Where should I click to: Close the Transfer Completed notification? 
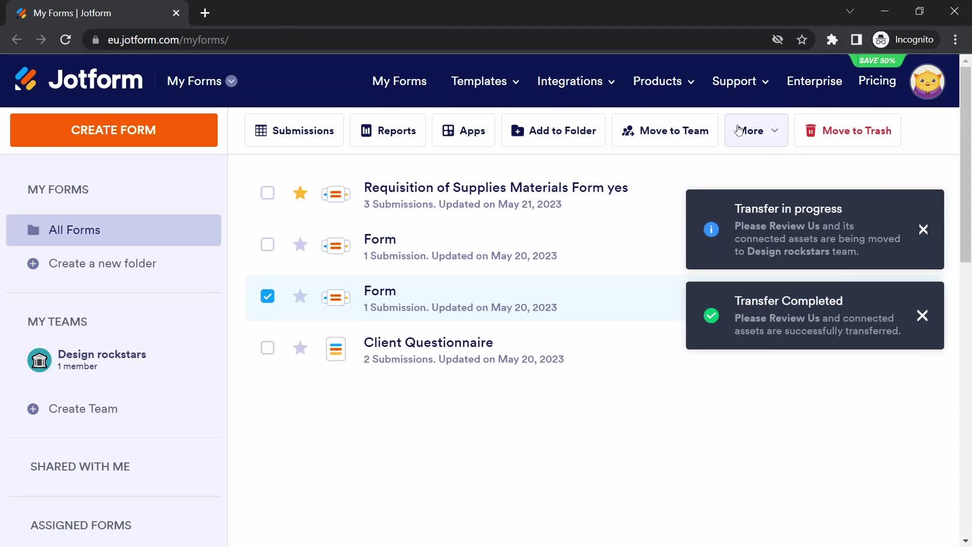coord(922,316)
